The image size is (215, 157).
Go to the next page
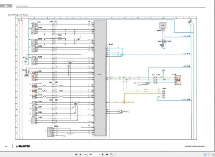point(103,154)
